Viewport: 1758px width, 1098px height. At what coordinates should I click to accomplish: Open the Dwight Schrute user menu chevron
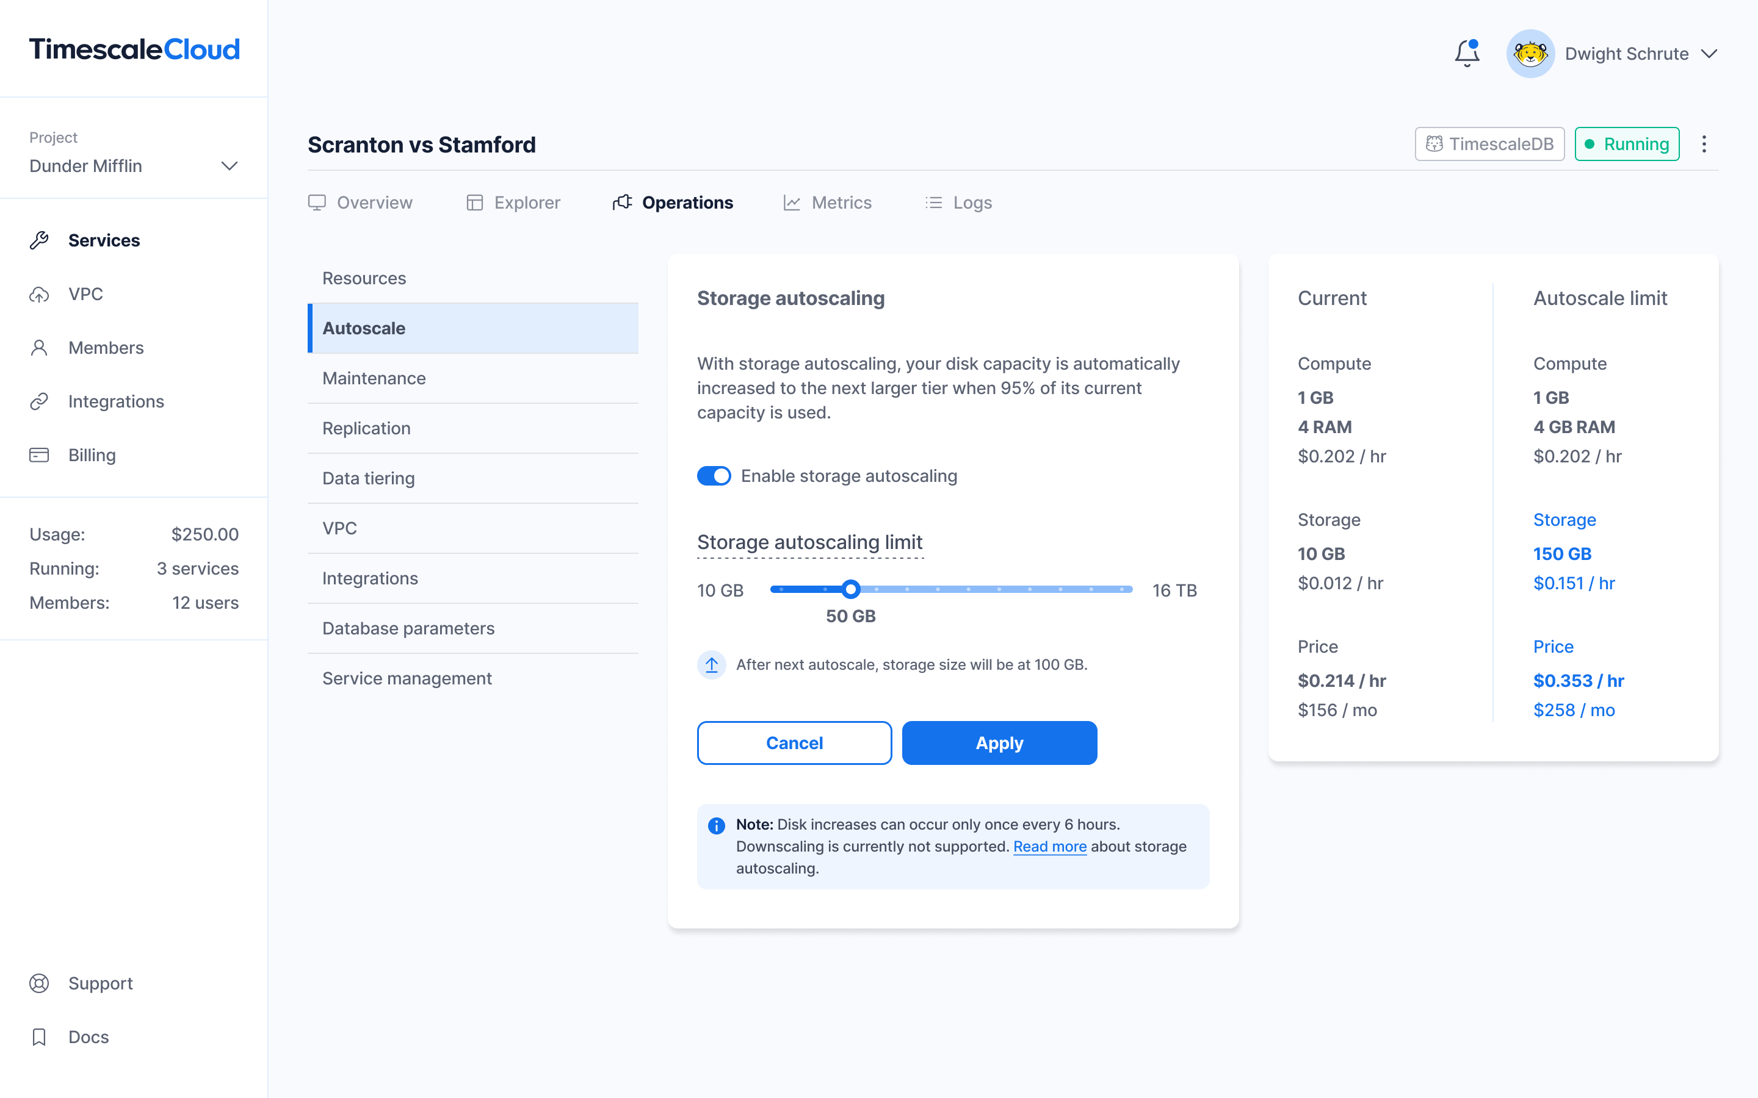pos(1709,54)
